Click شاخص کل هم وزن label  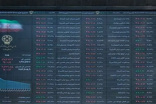23,67
